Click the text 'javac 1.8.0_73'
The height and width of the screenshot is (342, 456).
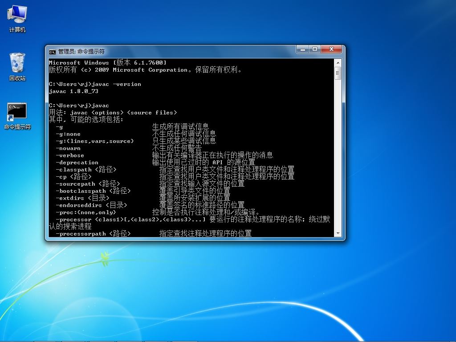click(73, 91)
